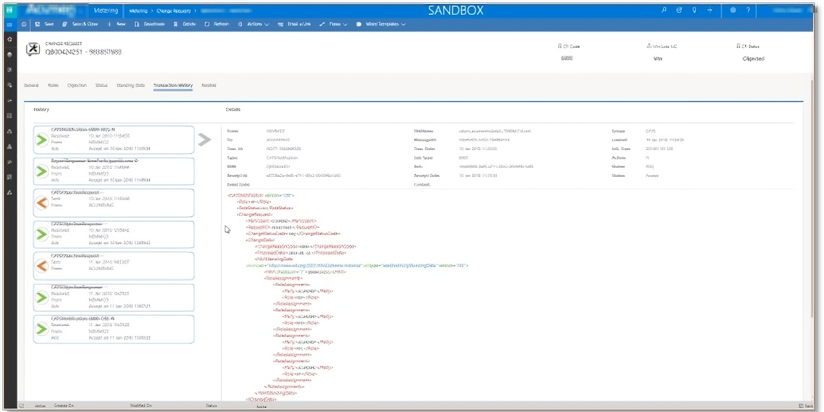This screenshot has height=412, width=824.
Task: Click the green arrow on the topmost history card
Action: coord(42,140)
